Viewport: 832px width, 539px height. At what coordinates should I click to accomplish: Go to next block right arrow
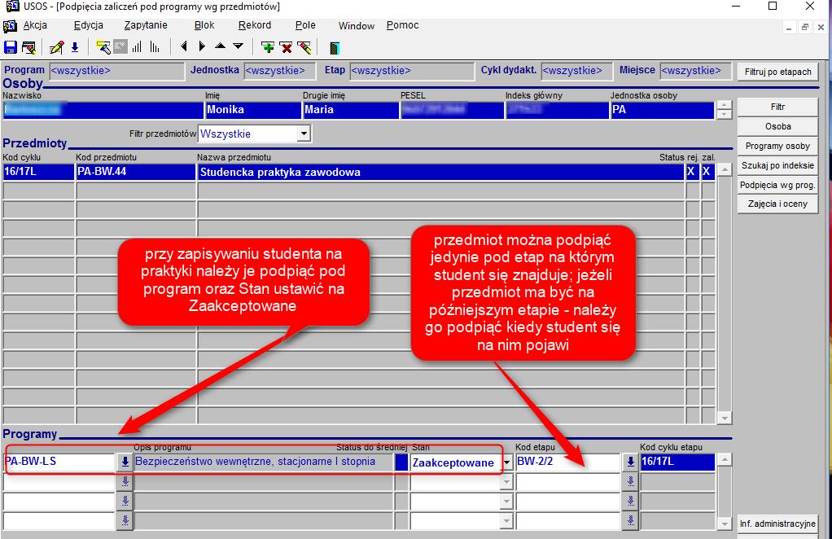click(x=202, y=46)
